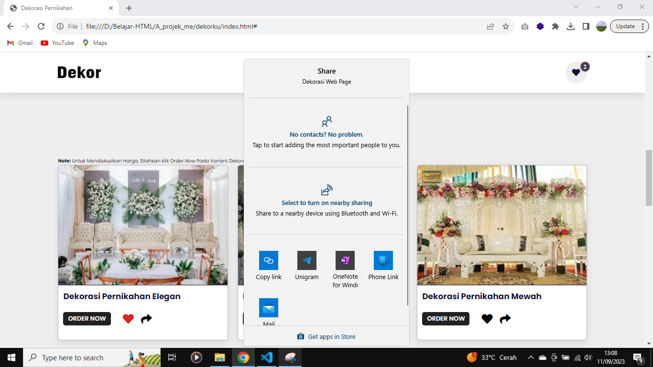Share via Unigram app icon
Image resolution: width=653 pixels, height=367 pixels.
pos(306,261)
